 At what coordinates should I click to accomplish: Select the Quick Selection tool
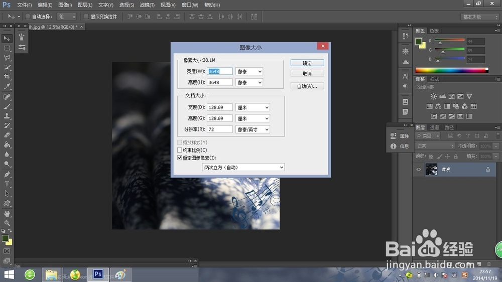[7, 67]
